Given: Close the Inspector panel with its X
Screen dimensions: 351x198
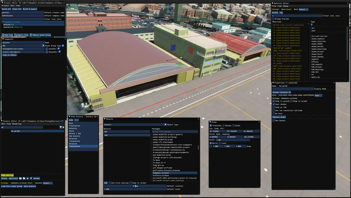Looking at the screenshot, I should [x=65, y=39].
